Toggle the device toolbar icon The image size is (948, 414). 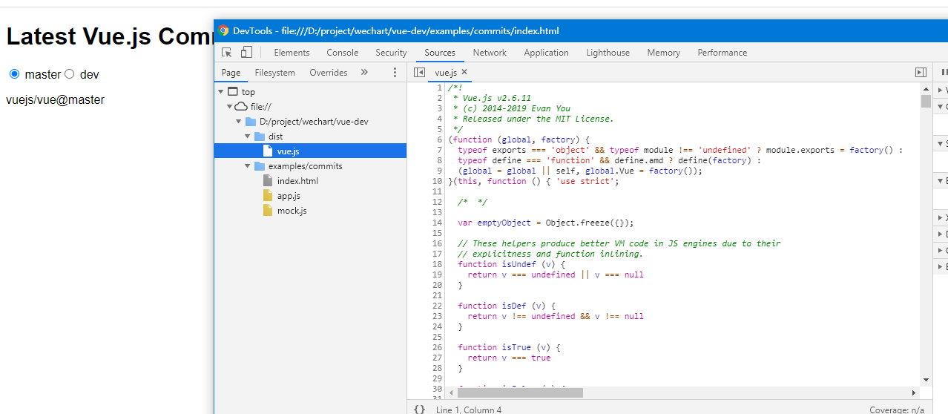(246, 53)
